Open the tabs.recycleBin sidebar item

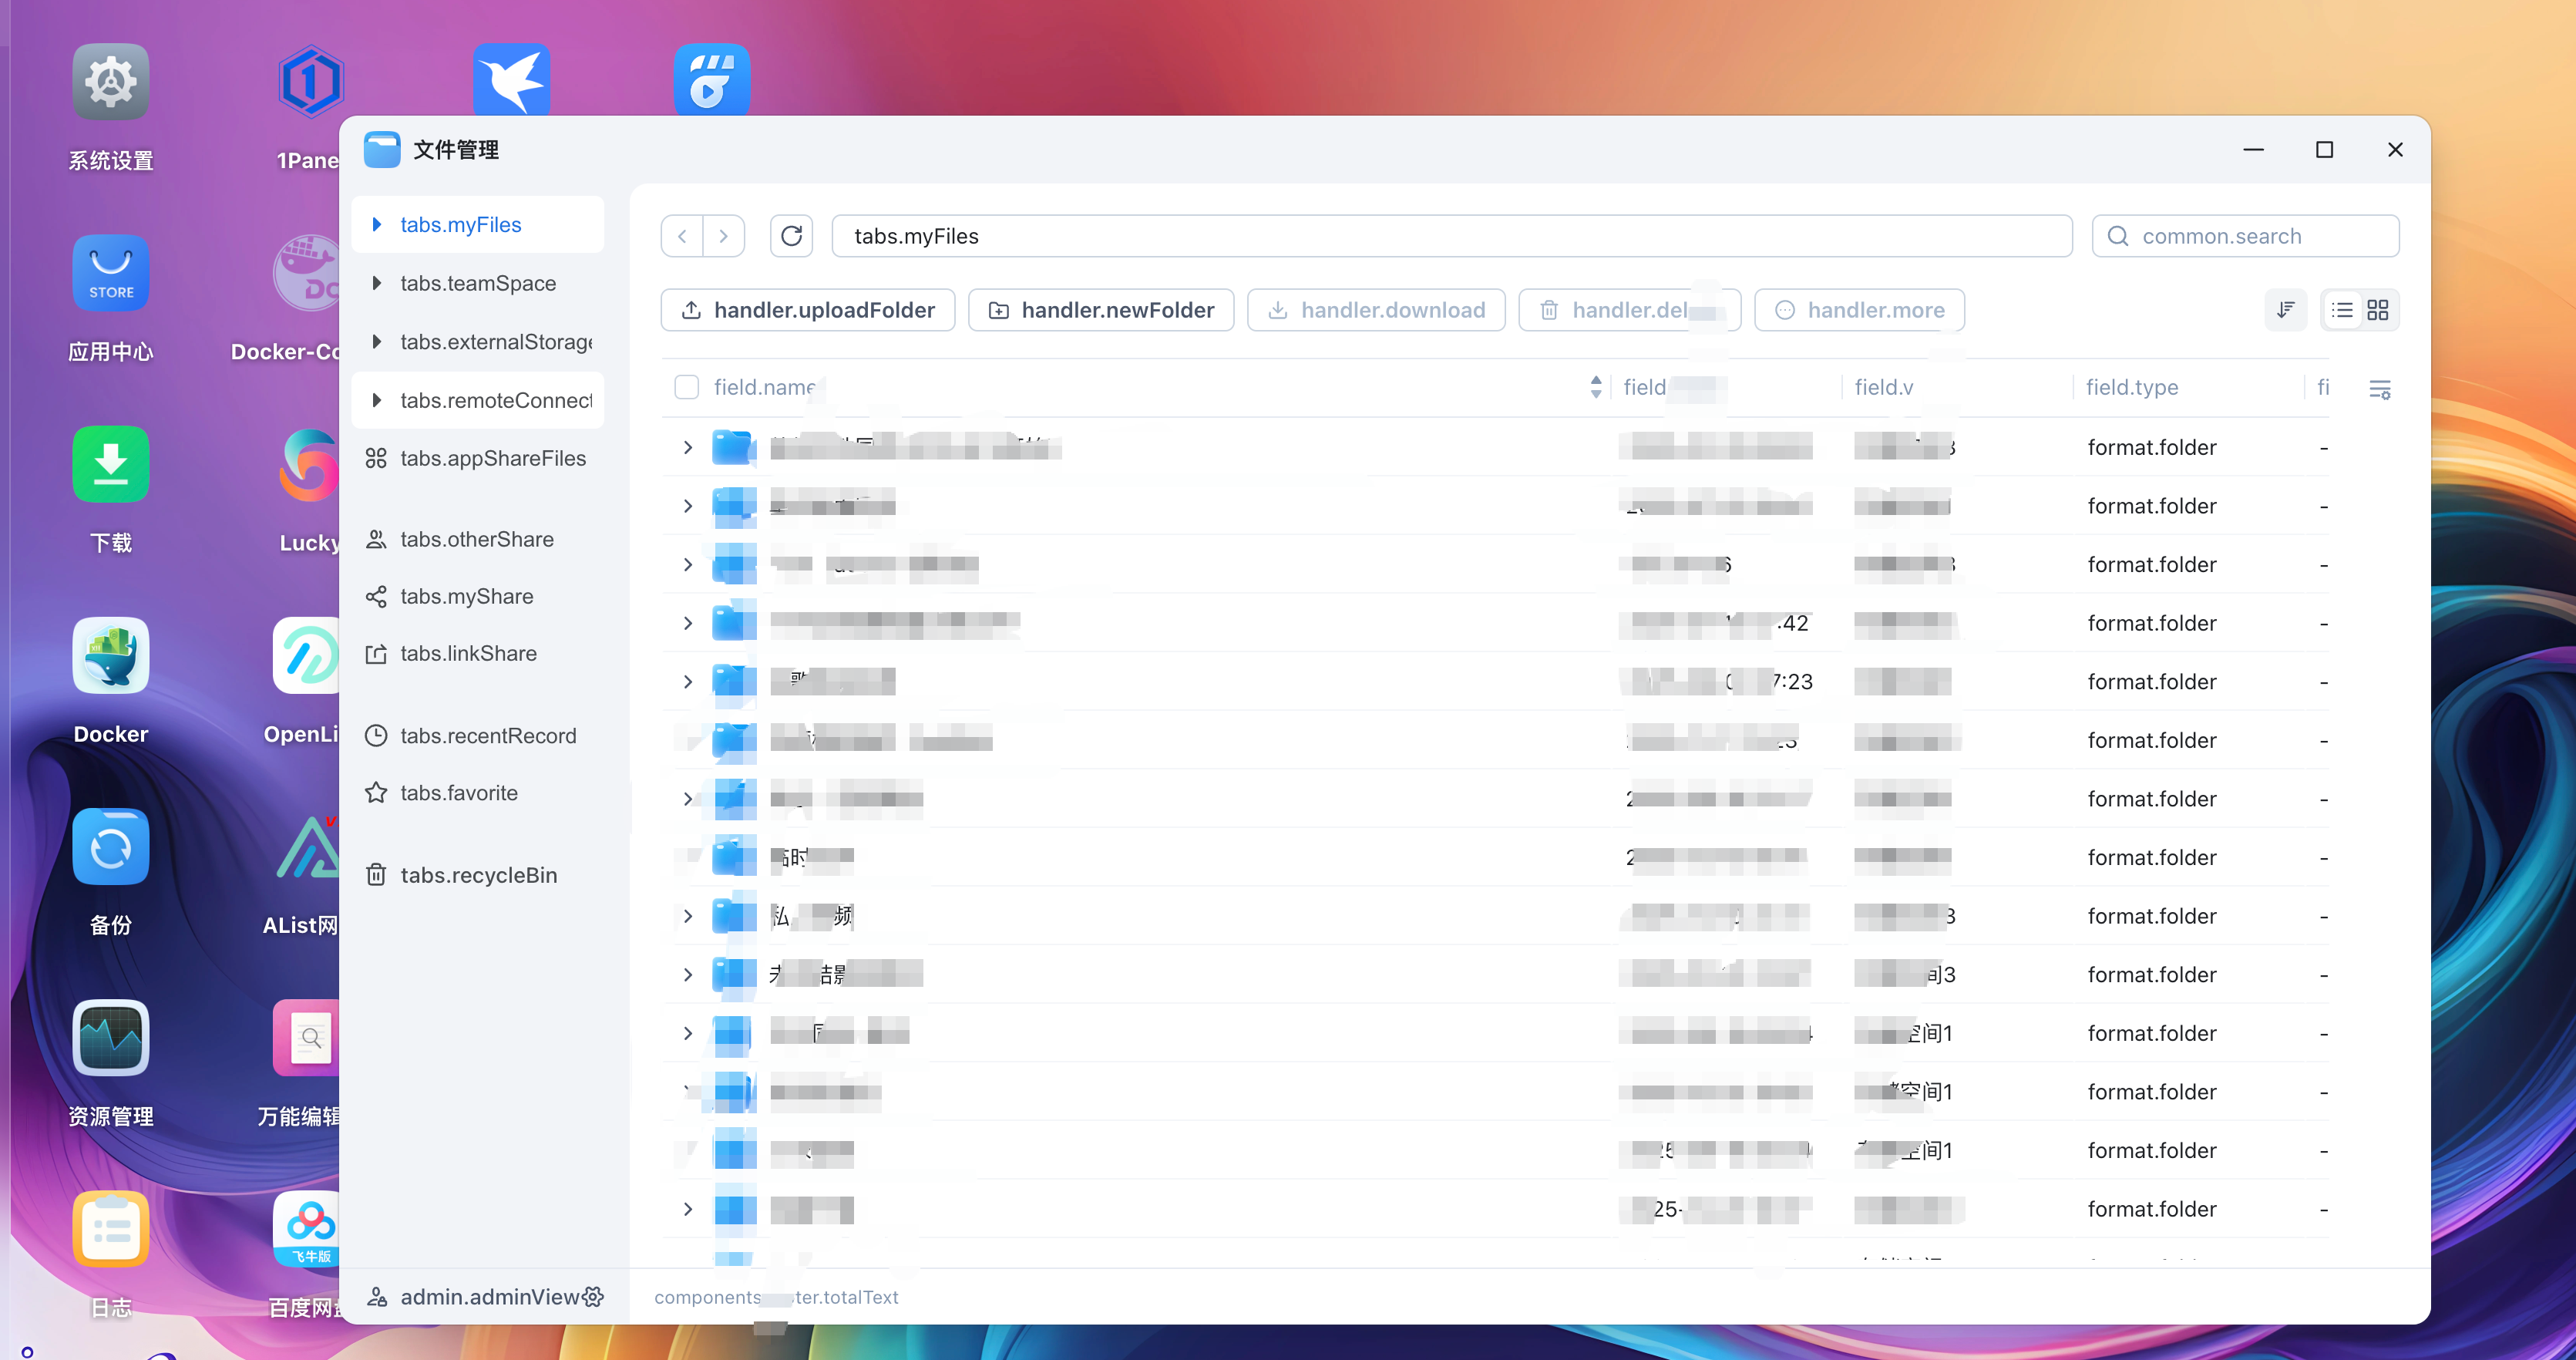478,875
